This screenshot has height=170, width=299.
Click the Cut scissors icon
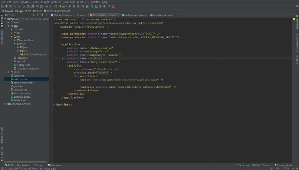point(24,6)
